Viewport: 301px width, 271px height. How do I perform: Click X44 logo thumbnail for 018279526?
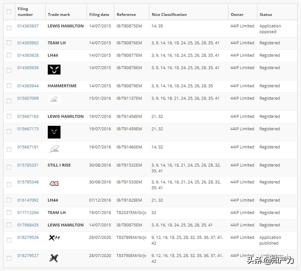[54, 238]
